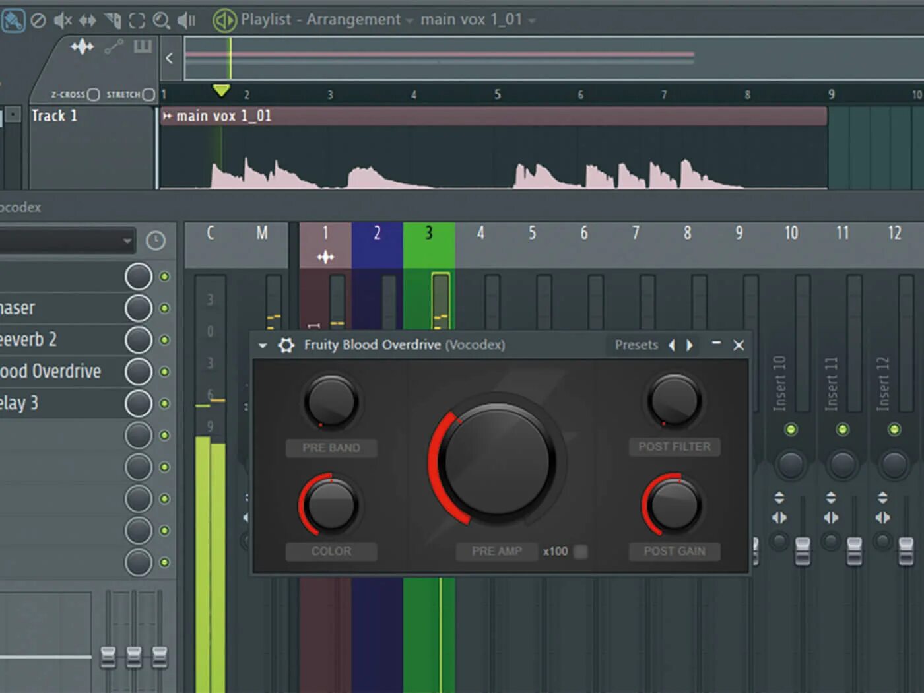The width and height of the screenshot is (924, 693).
Task: Focus audio clips waveform icon
Action: [x=82, y=47]
